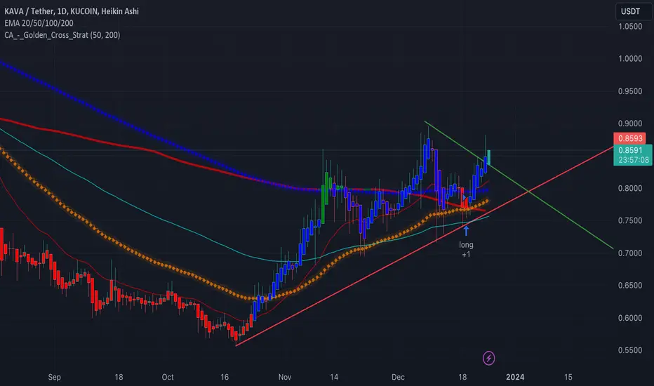Image resolution: width=654 pixels, height=386 pixels.
Task: Click the latest teal Heikin Ashi candle
Action: tap(488, 157)
